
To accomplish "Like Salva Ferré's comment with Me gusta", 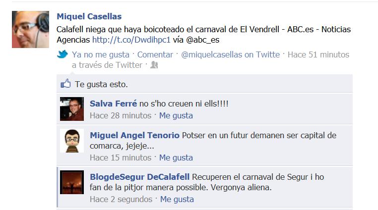I will point(176,115).
